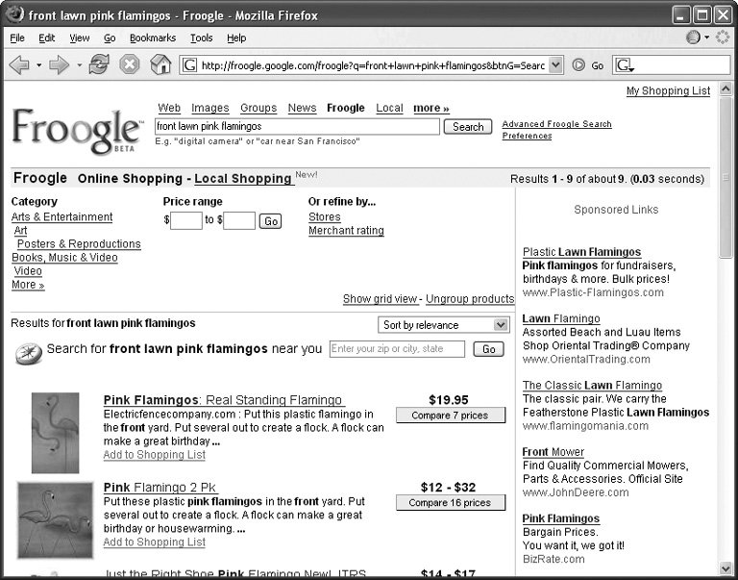
Task: Click the Go icon beside the address bar
Action: click(x=579, y=65)
